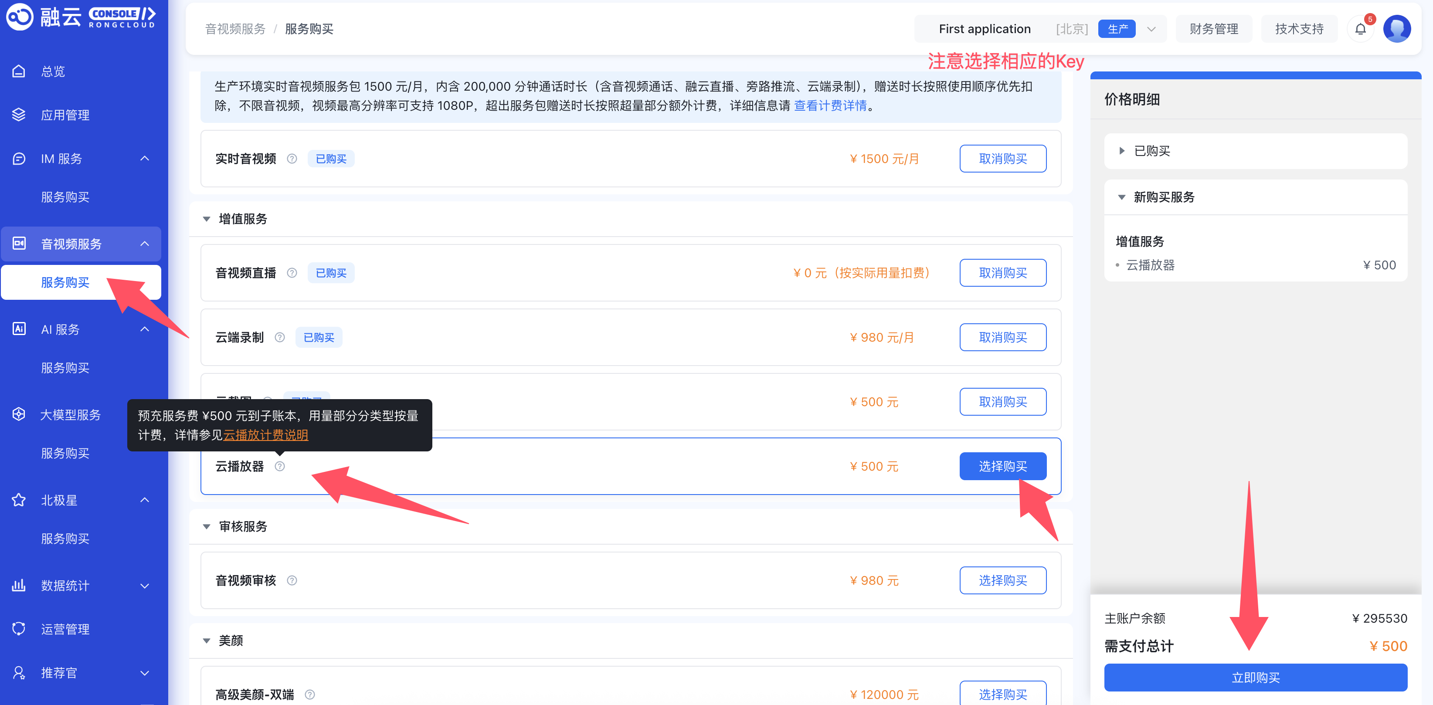Click 选择购买 for 云播放器
The width and height of the screenshot is (1433, 705).
pyautogui.click(x=1002, y=467)
